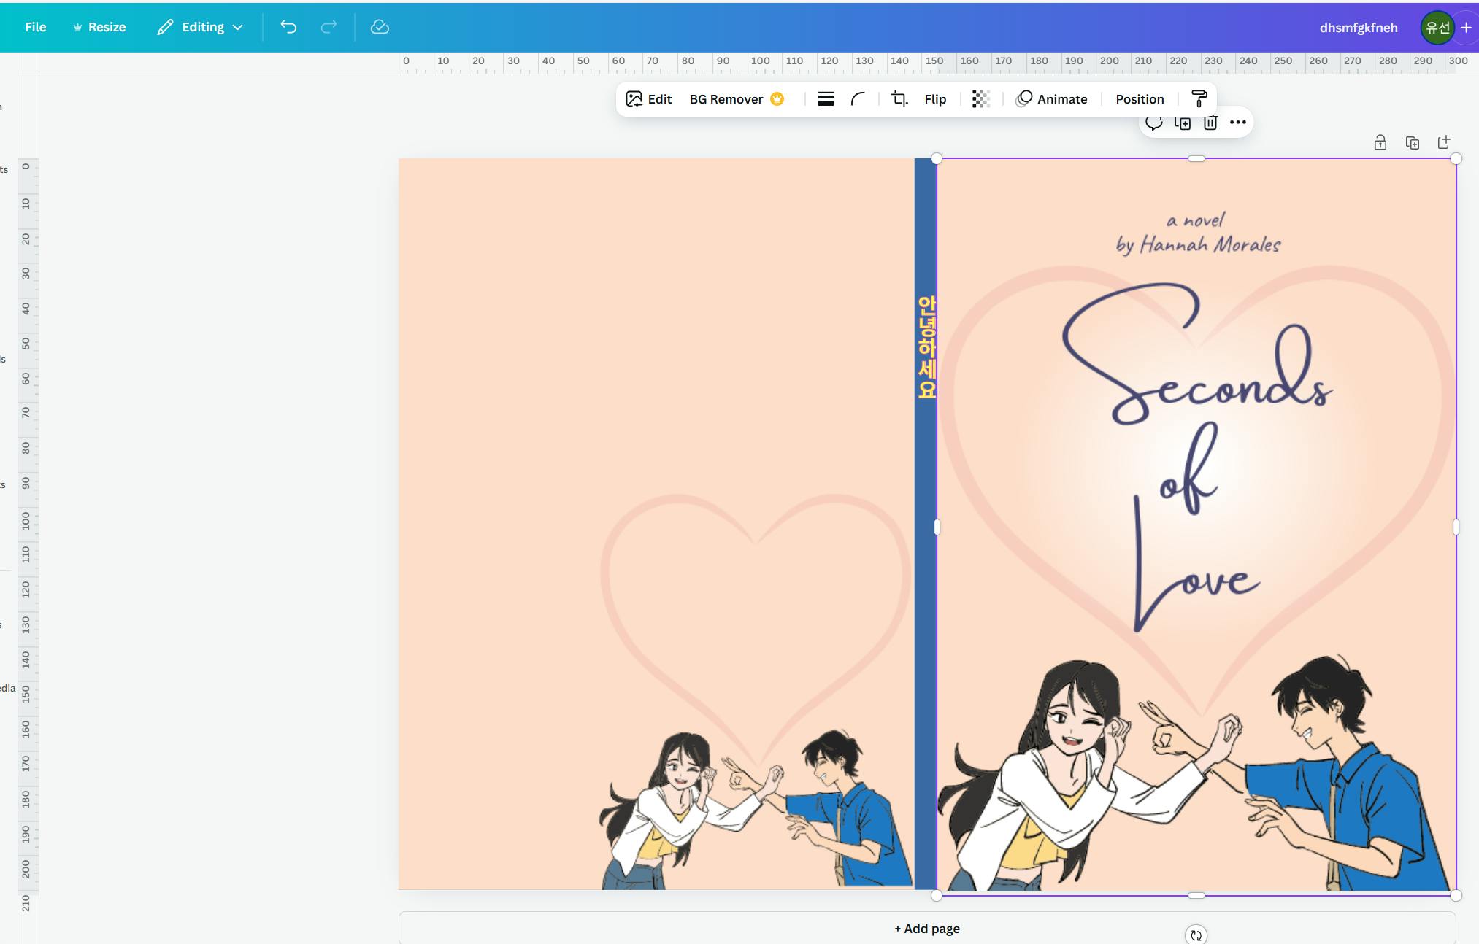Viewport: 1479px width, 944px height.
Task: Undo the last action
Action: coord(288,27)
